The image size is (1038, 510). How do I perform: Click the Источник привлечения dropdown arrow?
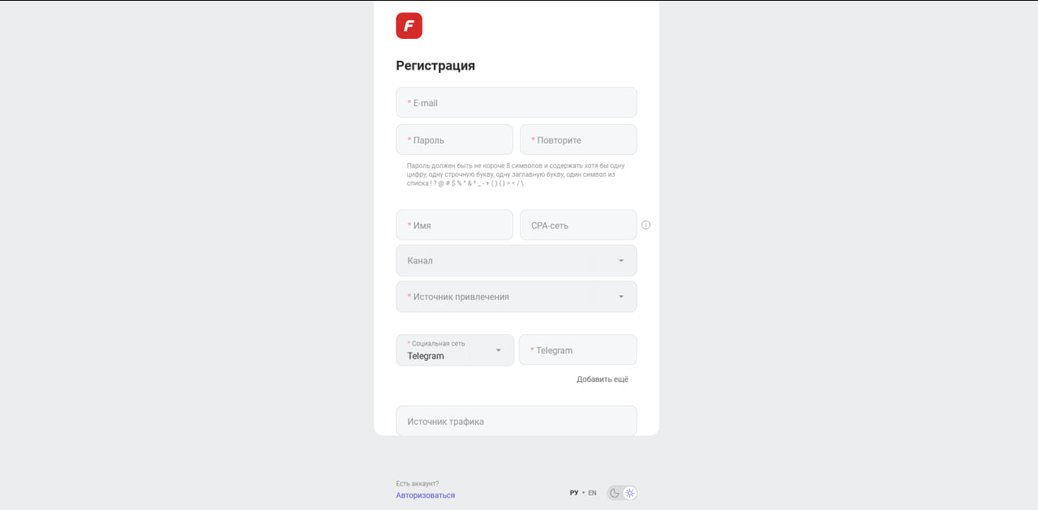point(621,297)
